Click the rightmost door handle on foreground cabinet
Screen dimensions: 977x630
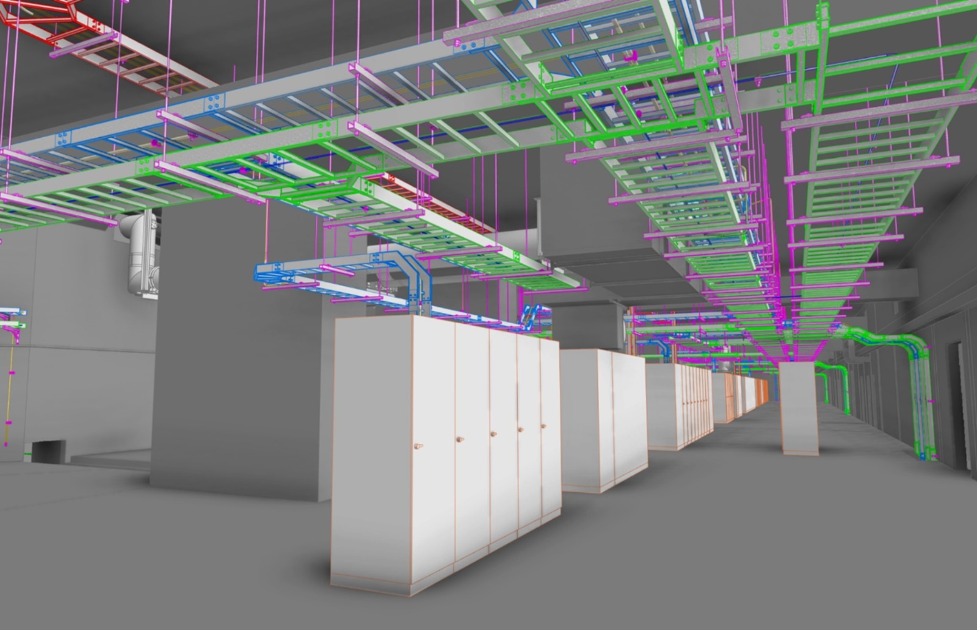[x=543, y=426]
